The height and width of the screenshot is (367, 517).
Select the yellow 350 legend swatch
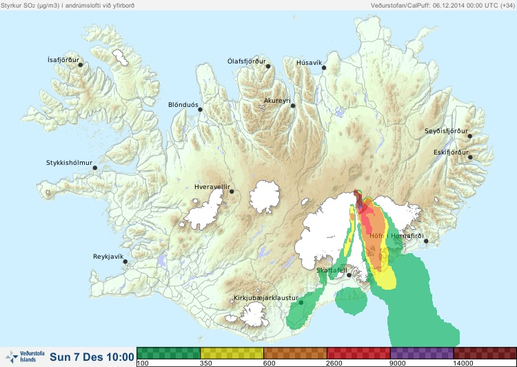pyautogui.click(x=232, y=353)
